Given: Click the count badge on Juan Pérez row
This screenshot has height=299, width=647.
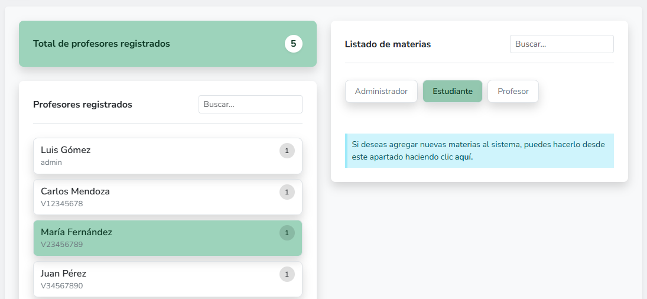Looking at the screenshot, I should pos(287,274).
